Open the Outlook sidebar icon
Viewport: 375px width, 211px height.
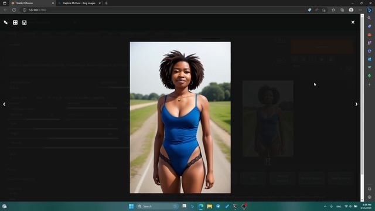tap(370, 59)
